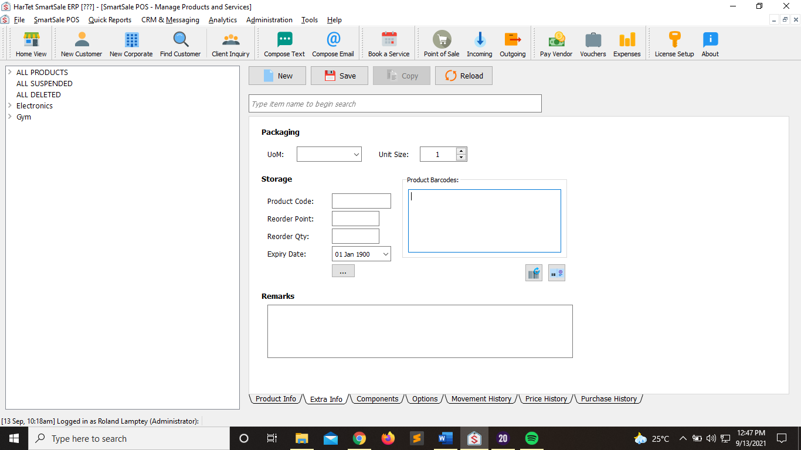Image resolution: width=801 pixels, height=450 pixels.
Task: Click the Product Barcodes text area
Action: point(484,221)
